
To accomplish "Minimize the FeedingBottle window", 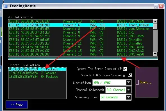I will (156, 6).
